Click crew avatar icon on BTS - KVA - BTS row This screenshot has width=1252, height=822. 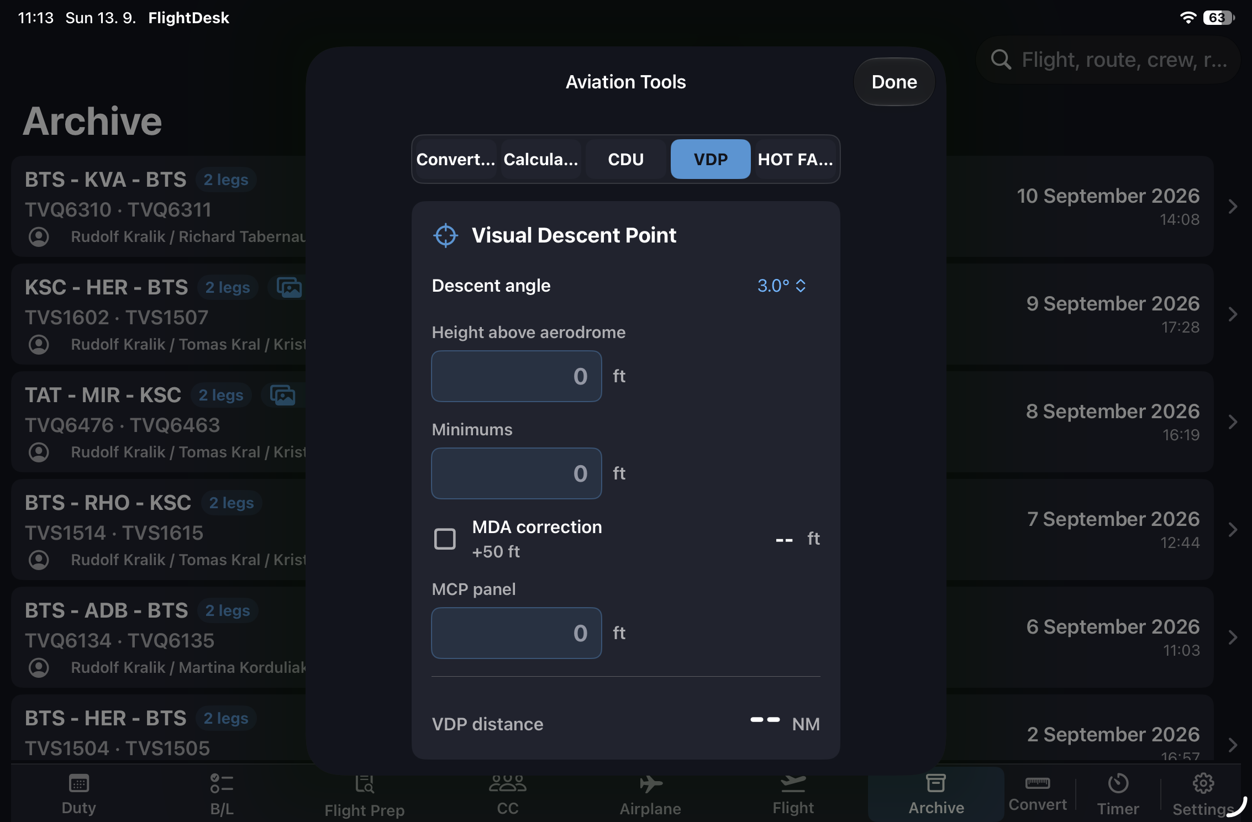click(39, 236)
